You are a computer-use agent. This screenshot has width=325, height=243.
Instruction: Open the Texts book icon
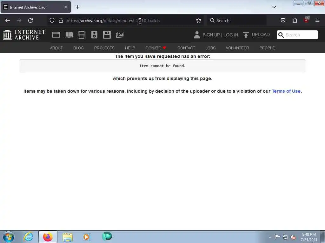tap(69, 35)
